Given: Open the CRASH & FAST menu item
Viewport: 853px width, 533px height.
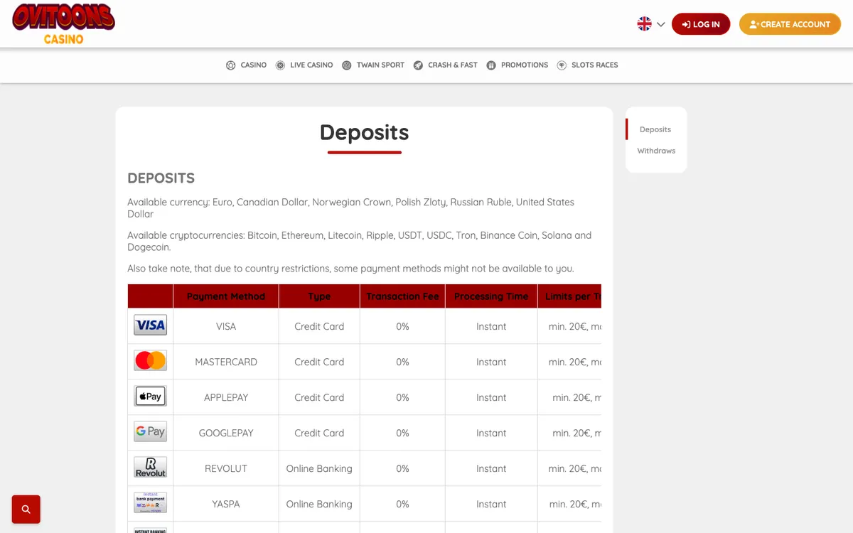Looking at the screenshot, I should (x=446, y=65).
